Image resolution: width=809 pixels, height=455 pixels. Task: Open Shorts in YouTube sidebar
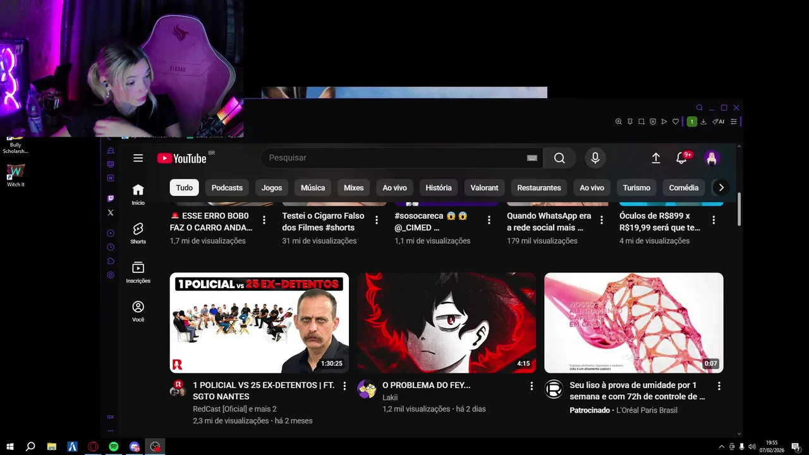click(138, 233)
